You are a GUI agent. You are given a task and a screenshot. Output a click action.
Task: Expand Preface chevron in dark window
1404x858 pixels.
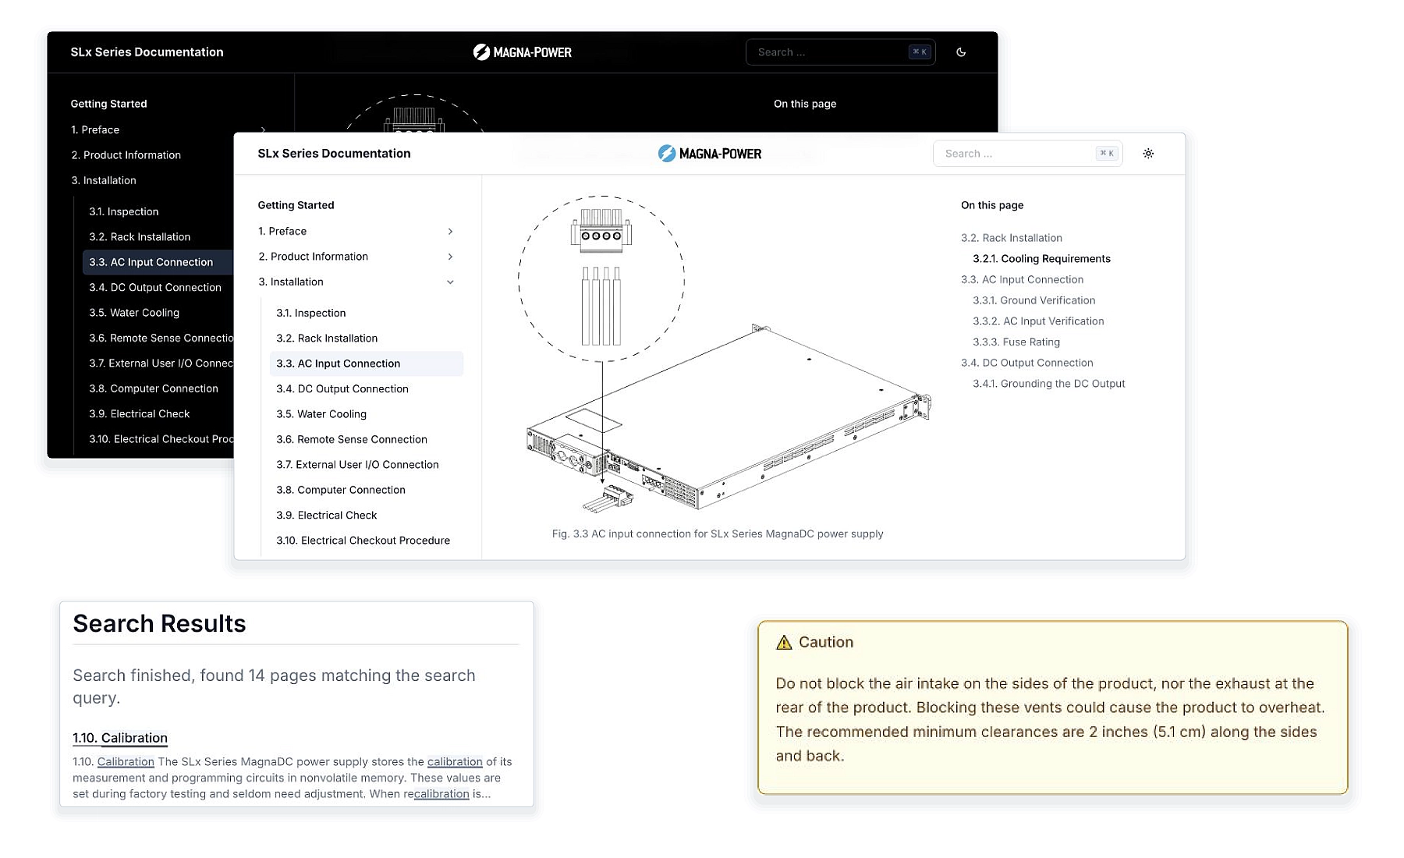point(263,130)
